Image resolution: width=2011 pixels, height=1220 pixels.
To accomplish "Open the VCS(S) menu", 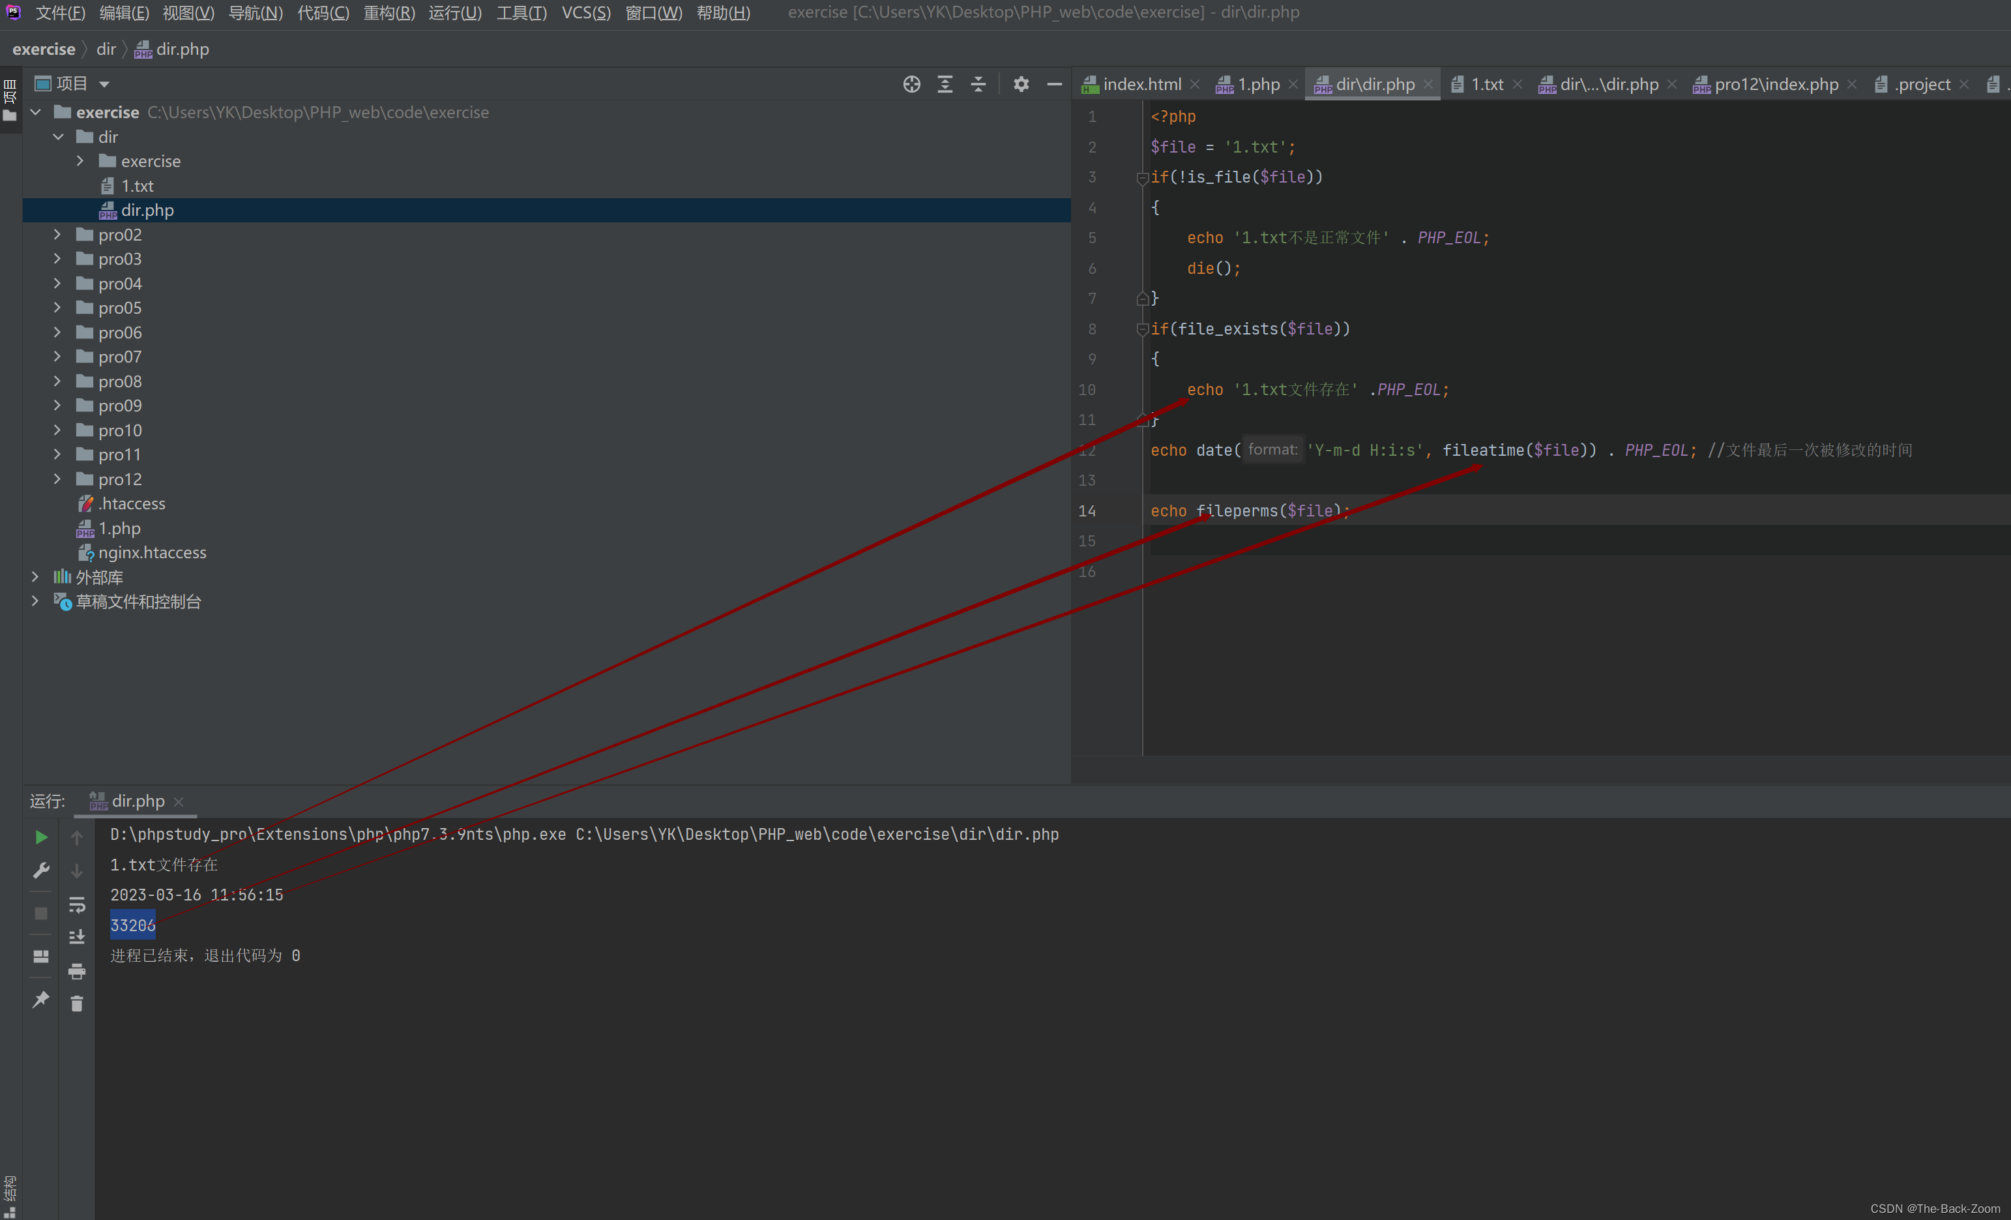I will click(x=586, y=13).
